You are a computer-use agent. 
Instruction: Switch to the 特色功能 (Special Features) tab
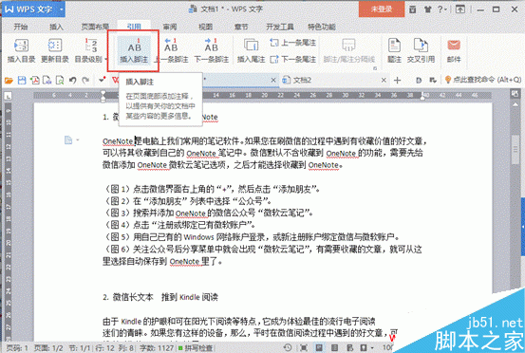[322, 27]
